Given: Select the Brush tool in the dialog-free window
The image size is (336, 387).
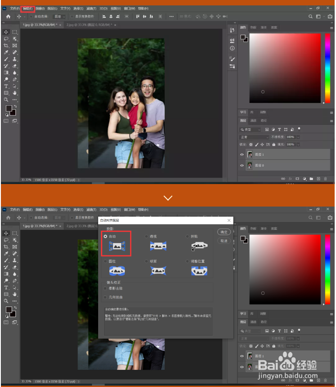Looking at the screenshot, I should pos(6,59).
